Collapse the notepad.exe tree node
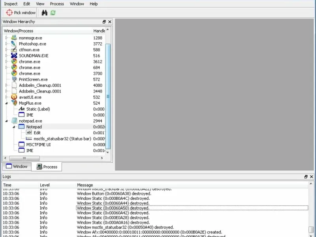Viewport: 316px width, 237px height. click(6, 121)
